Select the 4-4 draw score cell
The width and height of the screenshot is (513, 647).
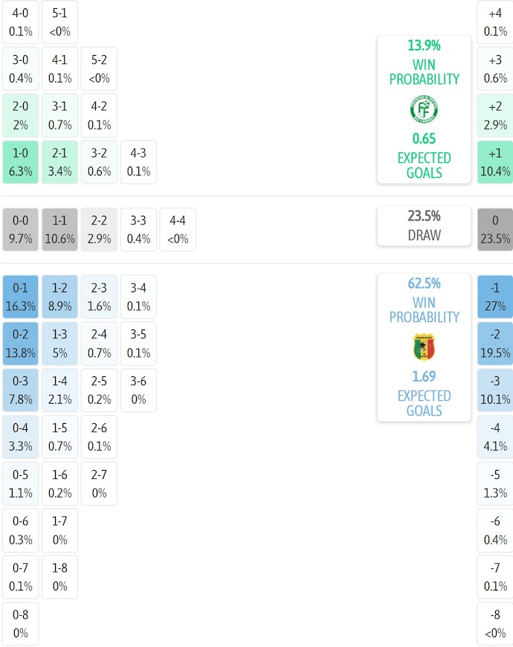pos(178,230)
